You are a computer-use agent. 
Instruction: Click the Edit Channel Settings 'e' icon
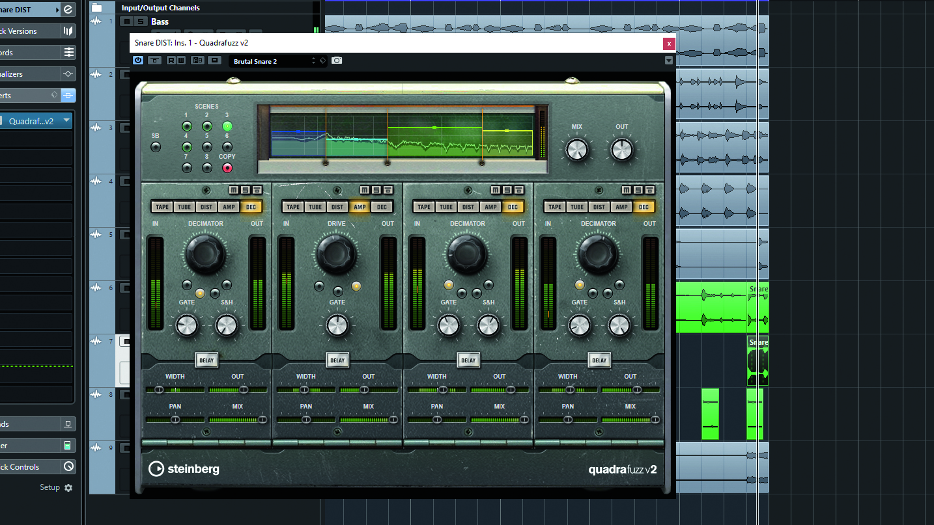[68, 10]
